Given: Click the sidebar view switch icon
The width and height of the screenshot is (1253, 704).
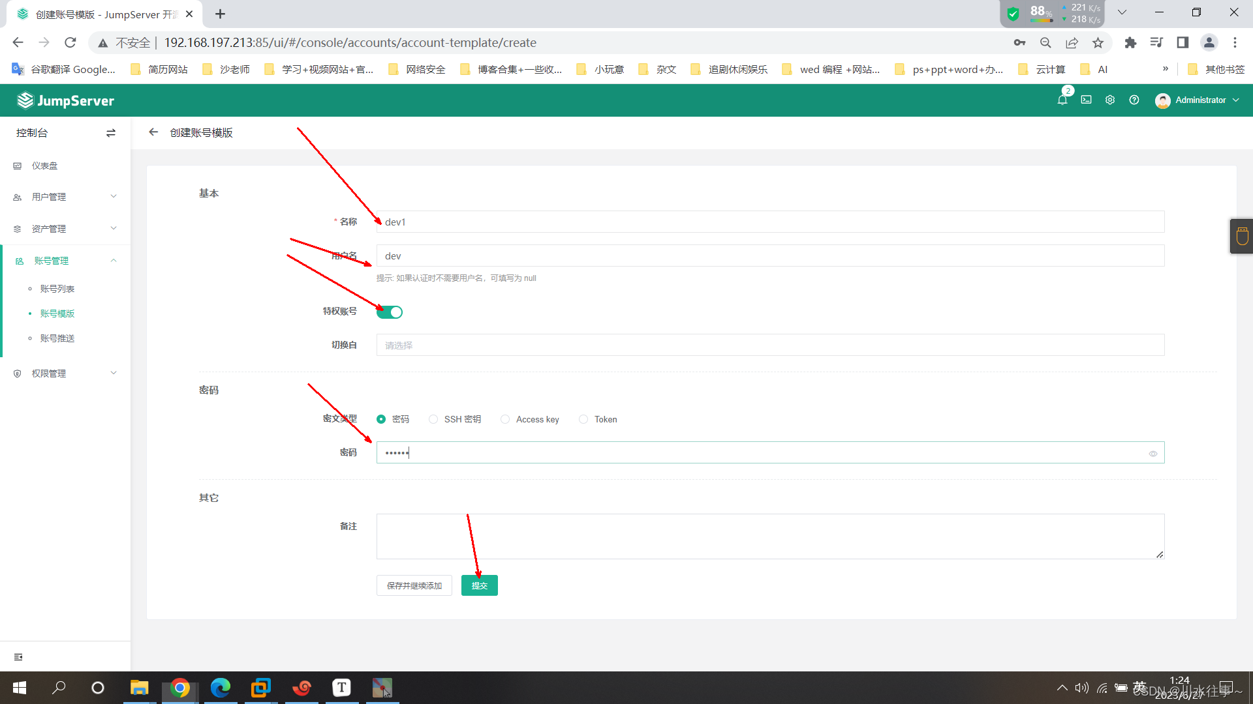Looking at the screenshot, I should tap(111, 133).
